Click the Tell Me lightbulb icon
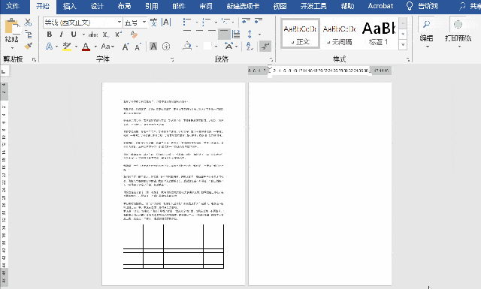Image resolution: width=481 pixels, height=289 pixels. click(410, 6)
